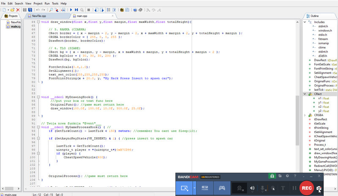
Task: Open Bandicam screen mode dropdown arrow
Action: point(194,188)
